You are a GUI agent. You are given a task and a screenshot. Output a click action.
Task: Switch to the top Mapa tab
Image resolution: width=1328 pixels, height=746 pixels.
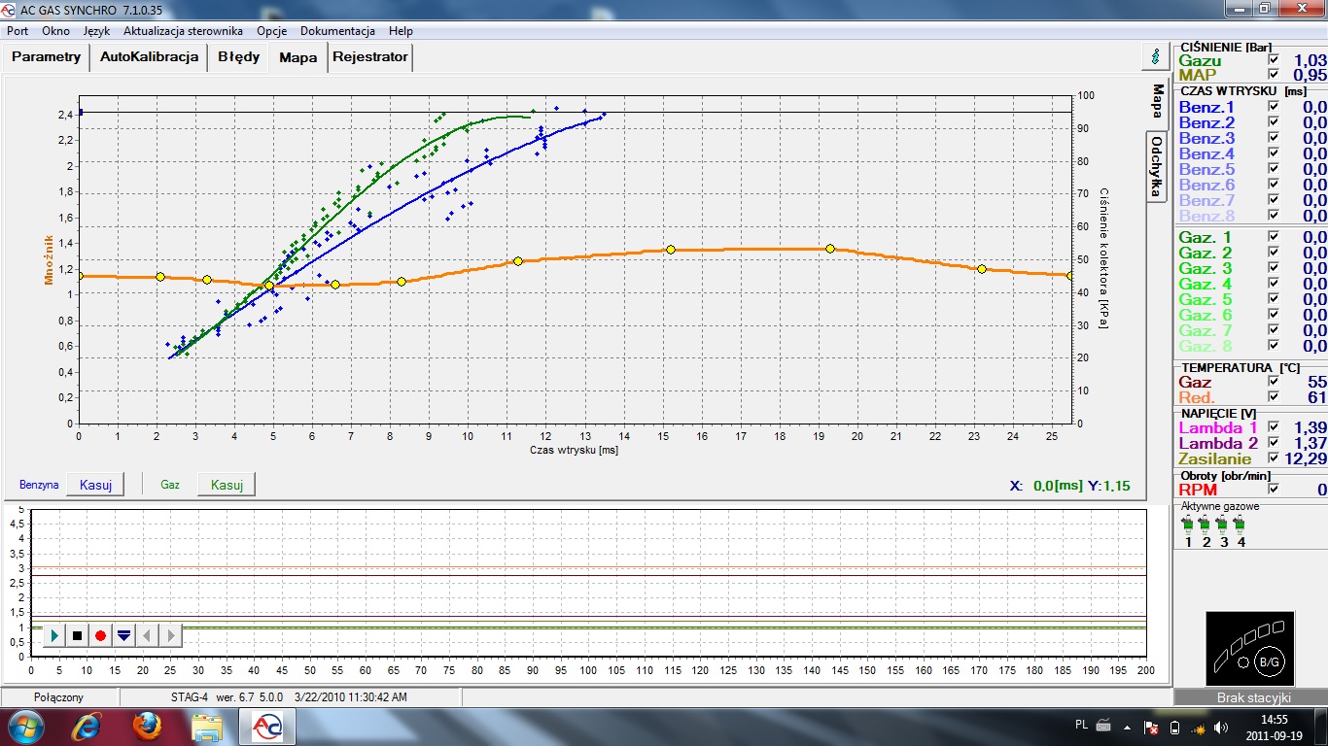click(298, 57)
